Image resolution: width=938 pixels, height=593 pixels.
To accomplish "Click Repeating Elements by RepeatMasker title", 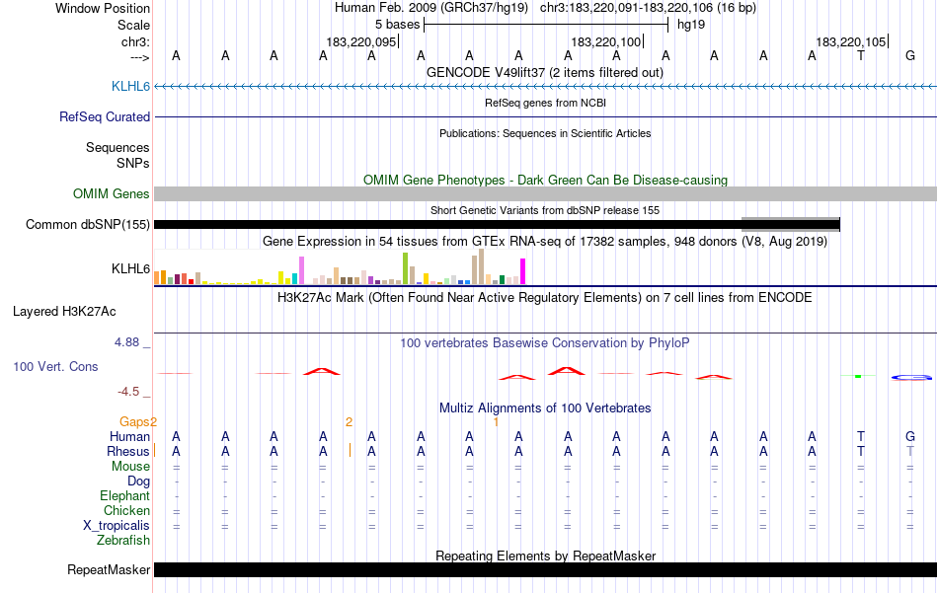I will (545, 556).
